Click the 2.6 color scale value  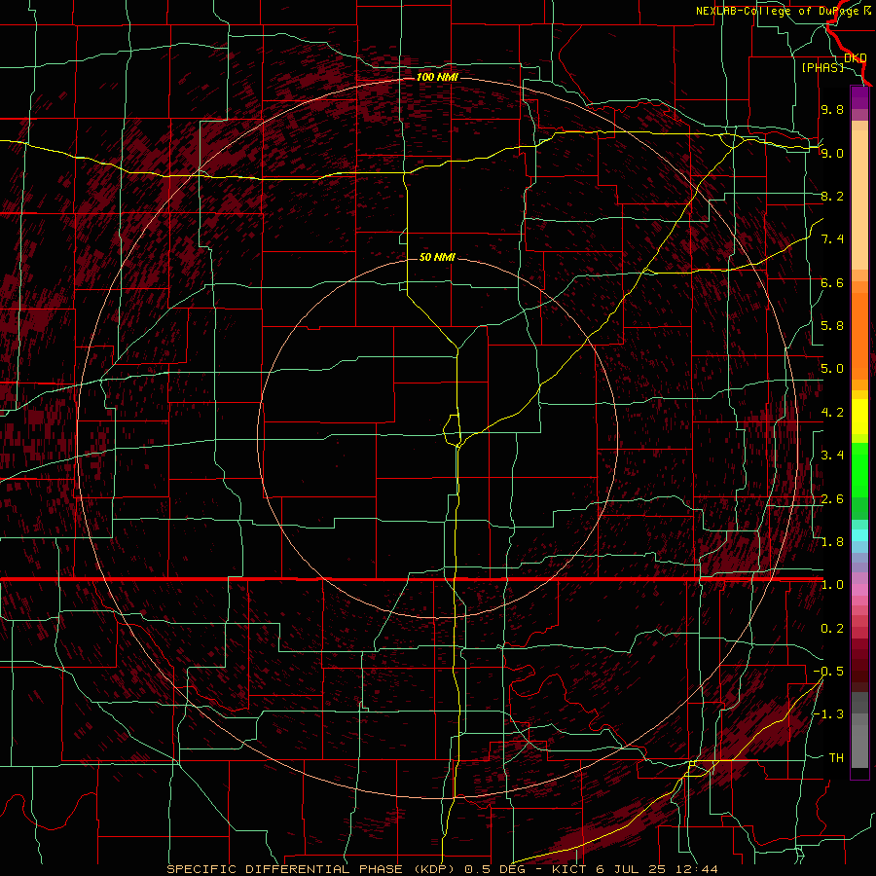pyautogui.click(x=832, y=499)
